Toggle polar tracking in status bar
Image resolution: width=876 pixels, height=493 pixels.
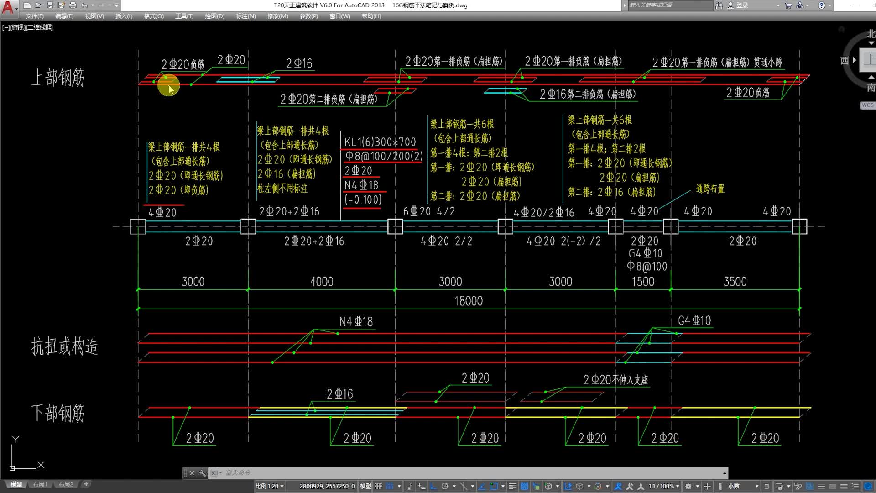[x=445, y=486]
